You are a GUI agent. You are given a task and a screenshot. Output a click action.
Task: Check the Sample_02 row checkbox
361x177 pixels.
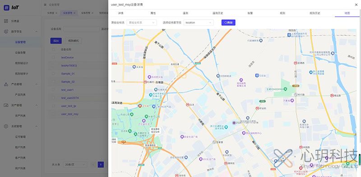pos(53,82)
